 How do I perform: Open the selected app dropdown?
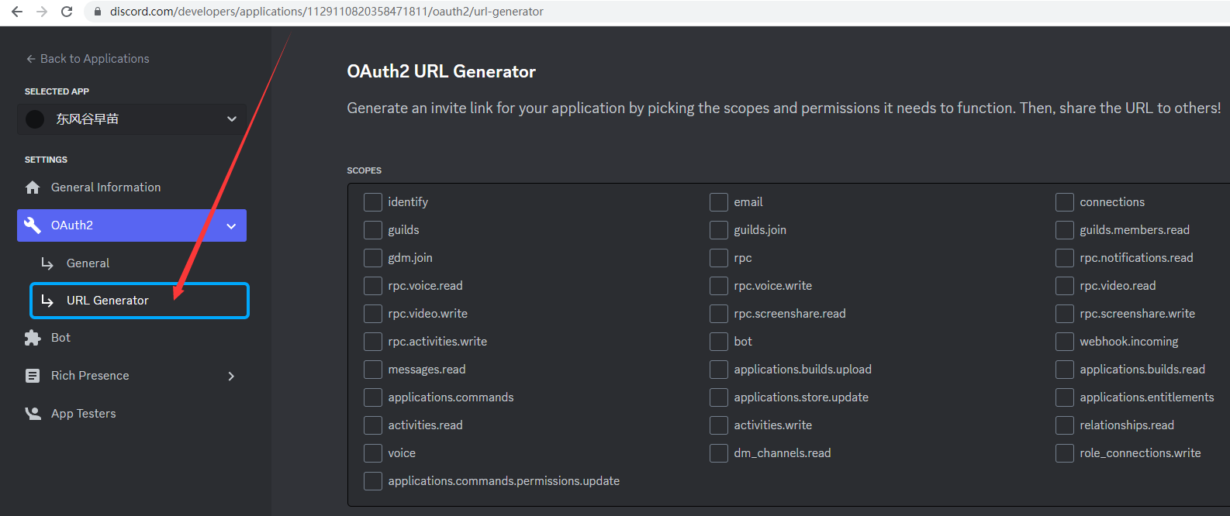pos(132,119)
